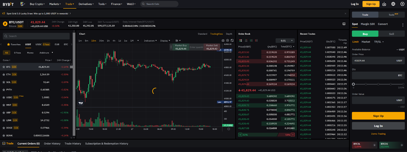Open the Derivatives menu
Image resolution: width=407 pixels, height=152 pixels.
[x=86, y=4]
